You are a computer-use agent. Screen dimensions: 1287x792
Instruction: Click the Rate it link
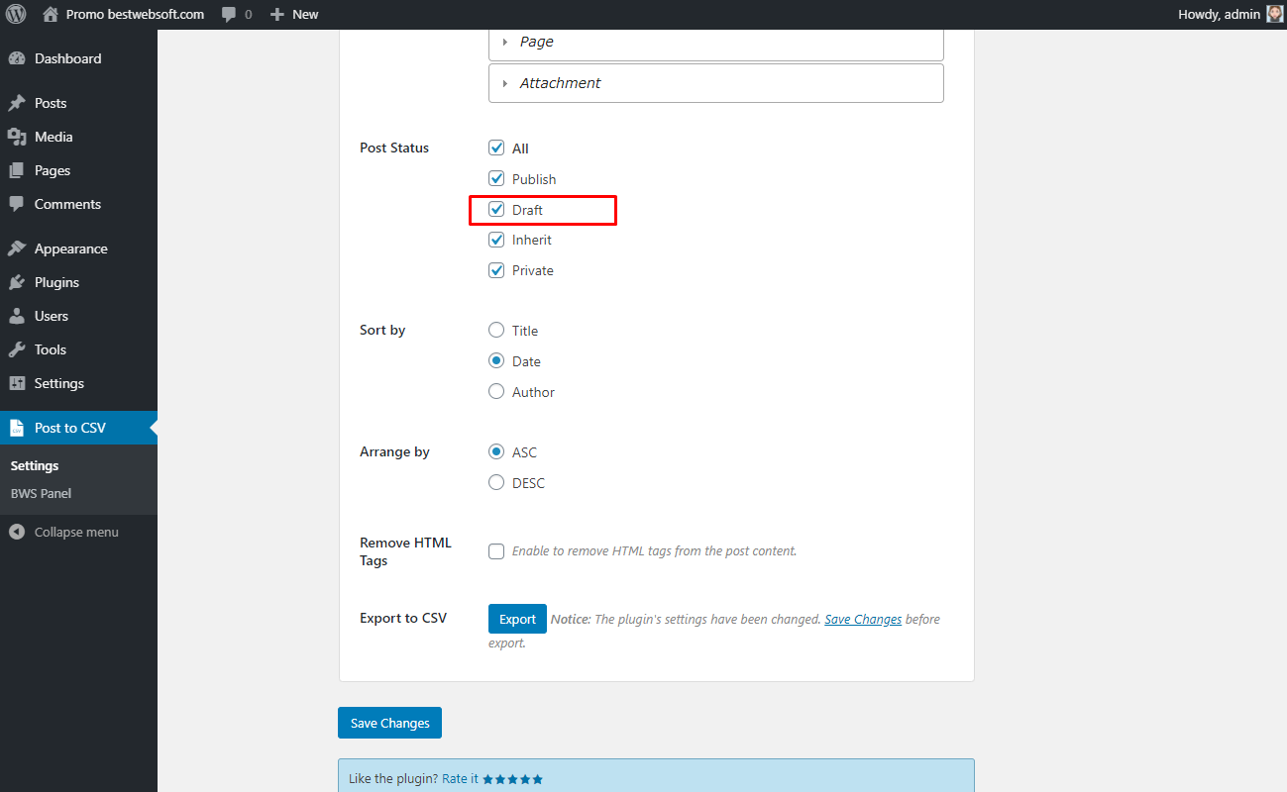click(460, 779)
